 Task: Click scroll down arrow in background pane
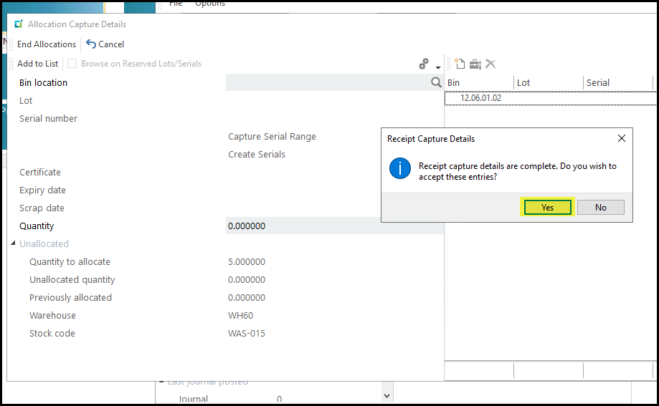coord(387,395)
